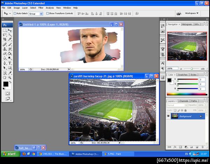Switch to the Swatches tab
210x164 pixels.
pyautogui.click(x=183, y=74)
